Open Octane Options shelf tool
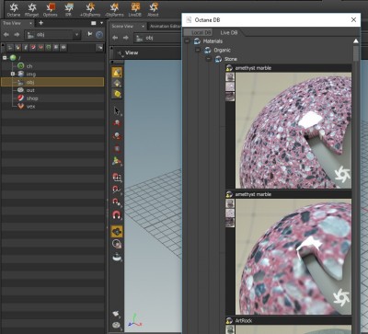368x334 pixels. 51,9
